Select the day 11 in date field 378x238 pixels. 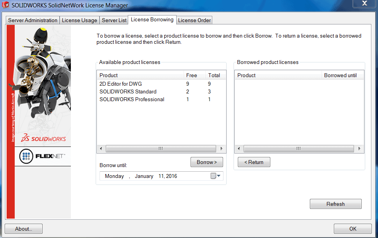click(161, 176)
